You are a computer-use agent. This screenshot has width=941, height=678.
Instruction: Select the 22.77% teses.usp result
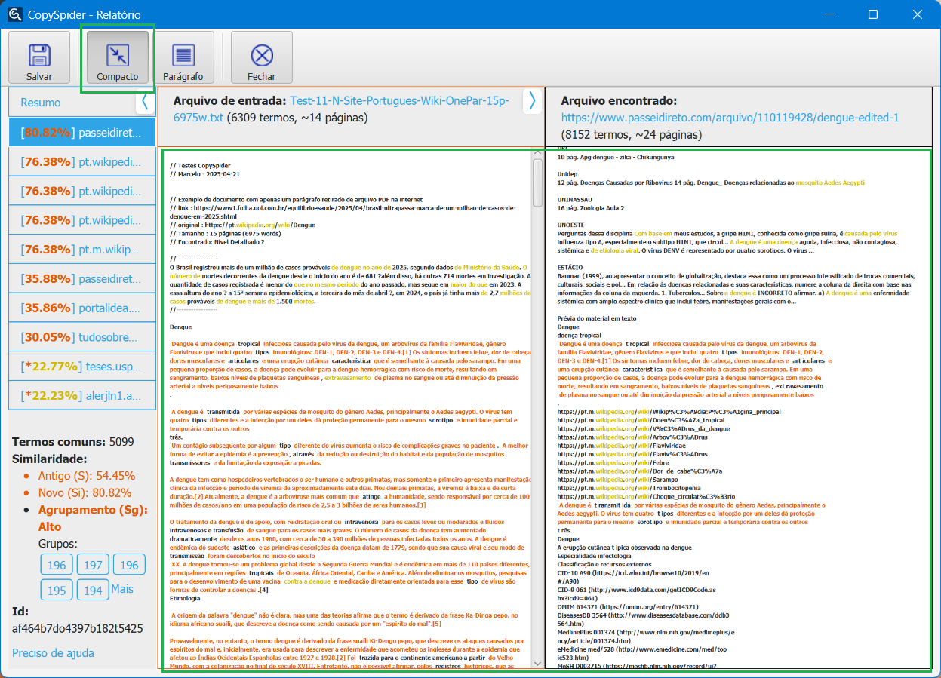tap(81, 367)
